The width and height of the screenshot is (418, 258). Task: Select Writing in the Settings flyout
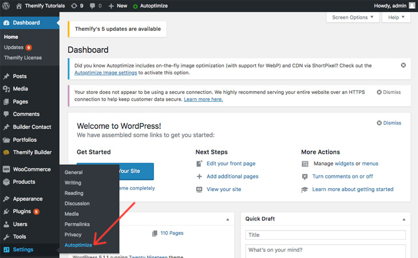[x=73, y=182]
